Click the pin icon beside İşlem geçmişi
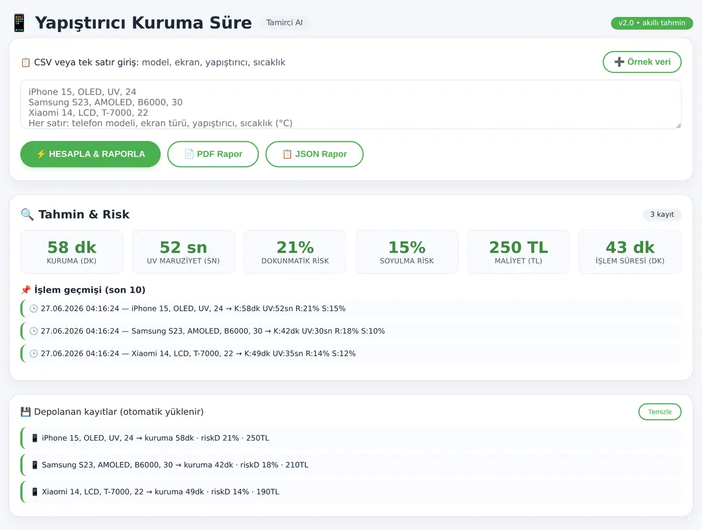The image size is (702, 530). pos(26,290)
